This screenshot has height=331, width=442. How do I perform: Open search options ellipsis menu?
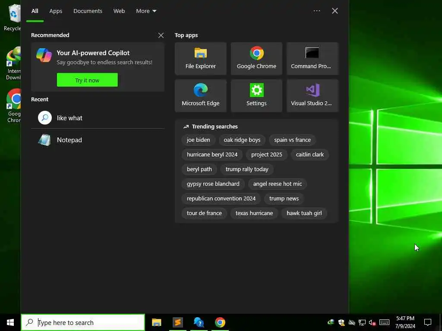(x=316, y=11)
